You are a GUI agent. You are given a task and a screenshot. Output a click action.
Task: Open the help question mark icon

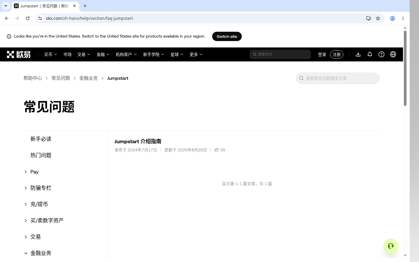point(381,54)
